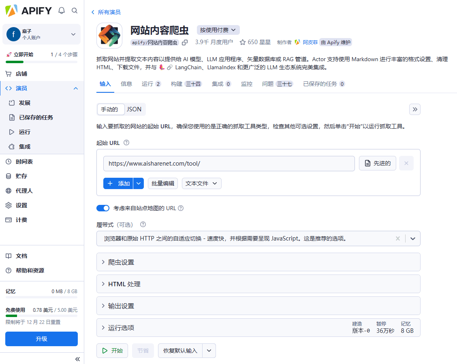This screenshot has width=457, height=364.
Task: Open the 文本文件 dropdown
Action: (x=201, y=183)
